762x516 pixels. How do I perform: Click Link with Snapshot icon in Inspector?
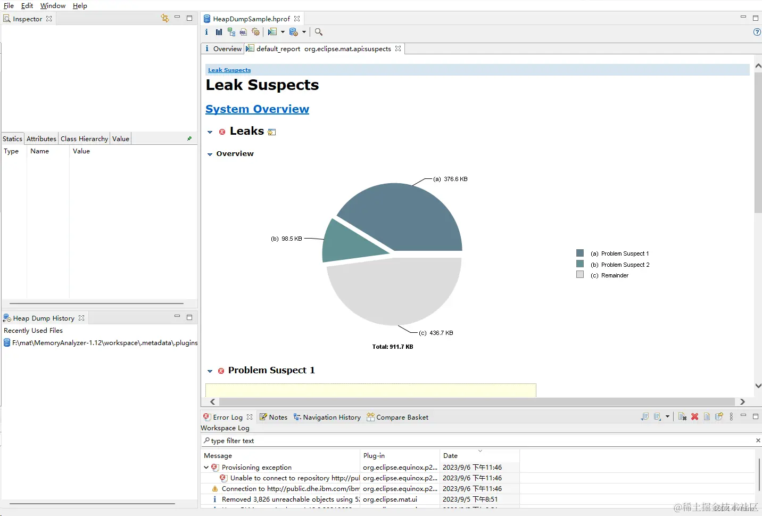[165, 18]
